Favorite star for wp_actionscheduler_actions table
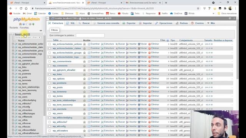The height and width of the screenshot is (138, 246). (x=85, y=44)
